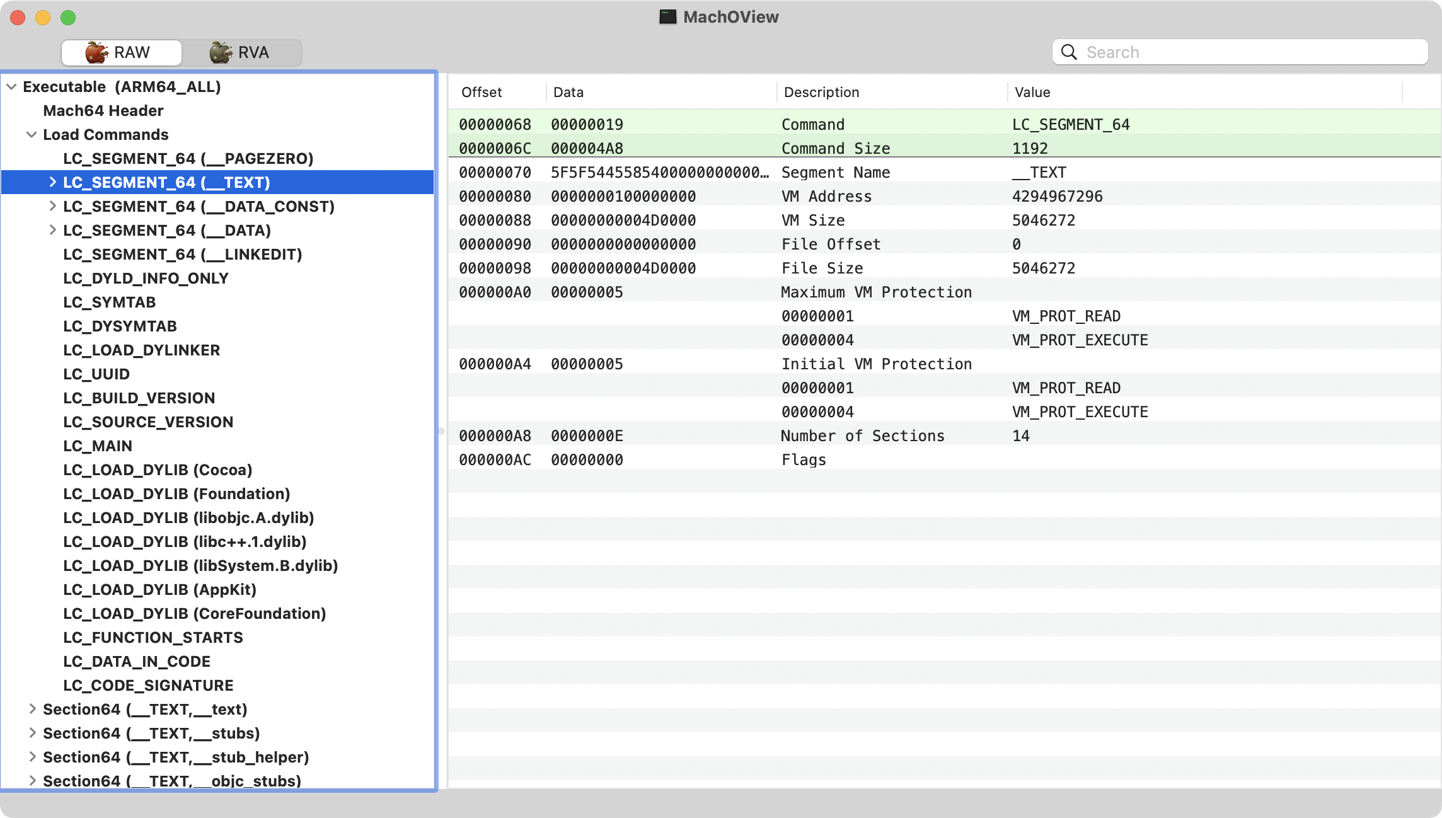The height and width of the screenshot is (818, 1442).
Task: Collapse the Load Commands tree node
Action: click(32, 135)
